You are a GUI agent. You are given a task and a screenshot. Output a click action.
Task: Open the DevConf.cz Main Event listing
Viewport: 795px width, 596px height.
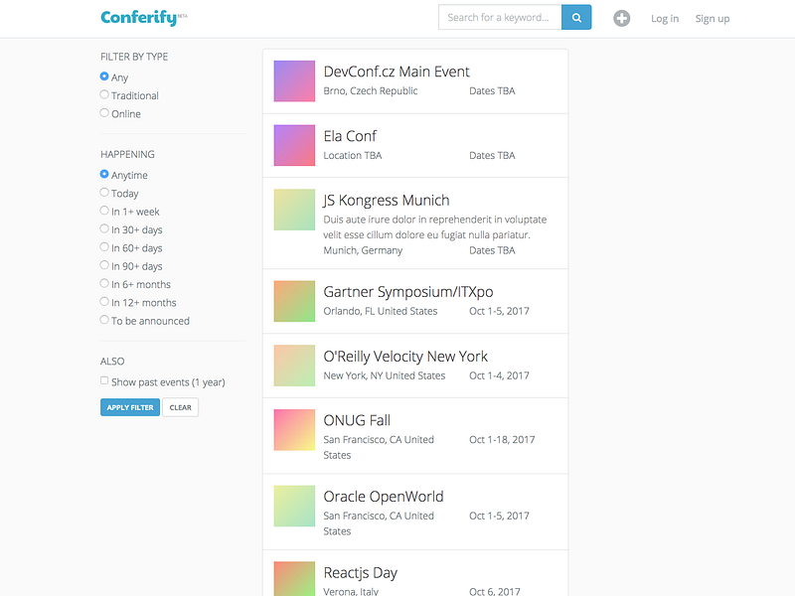point(397,72)
